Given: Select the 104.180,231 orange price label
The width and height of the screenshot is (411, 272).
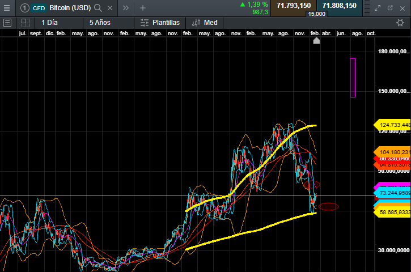Looking at the screenshot, I should click(392, 152).
